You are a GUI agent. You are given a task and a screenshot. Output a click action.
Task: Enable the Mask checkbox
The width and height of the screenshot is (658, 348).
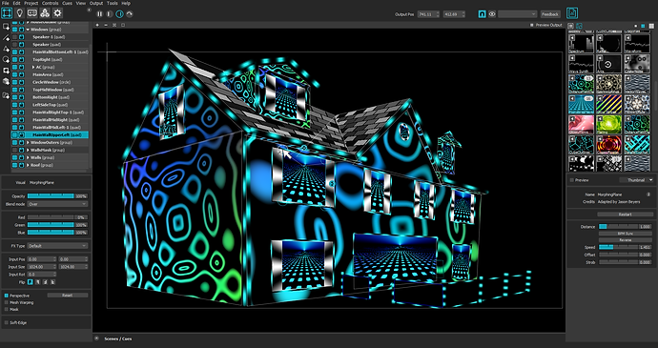(x=7, y=309)
